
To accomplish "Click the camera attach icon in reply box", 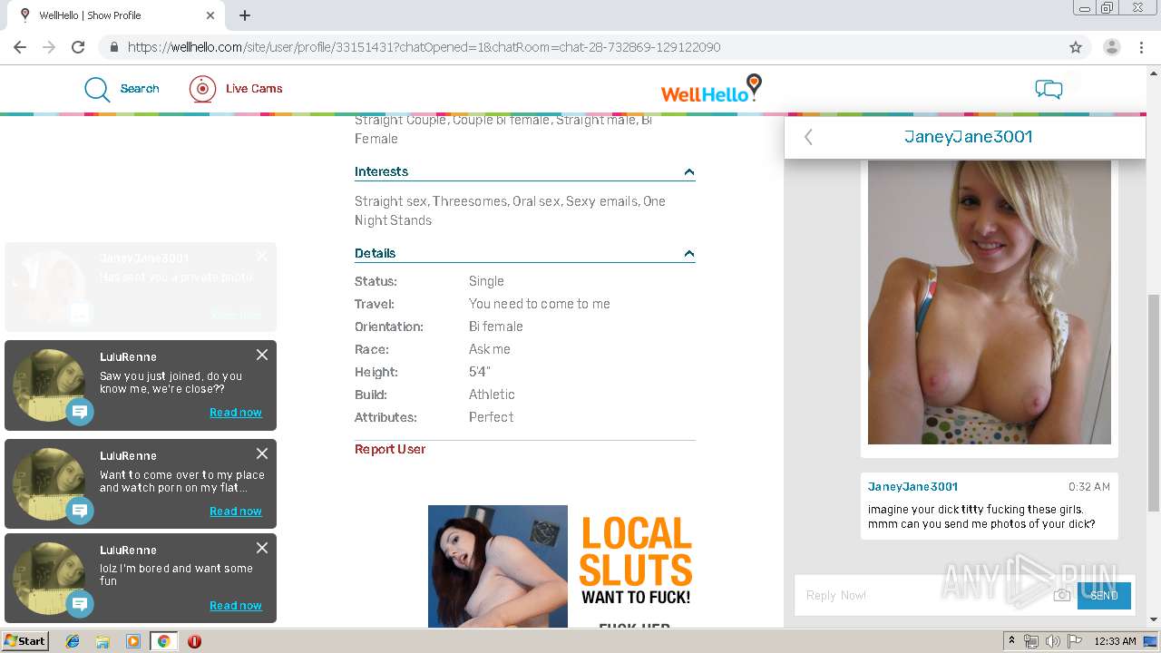I will pyautogui.click(x=1061, y=595).
